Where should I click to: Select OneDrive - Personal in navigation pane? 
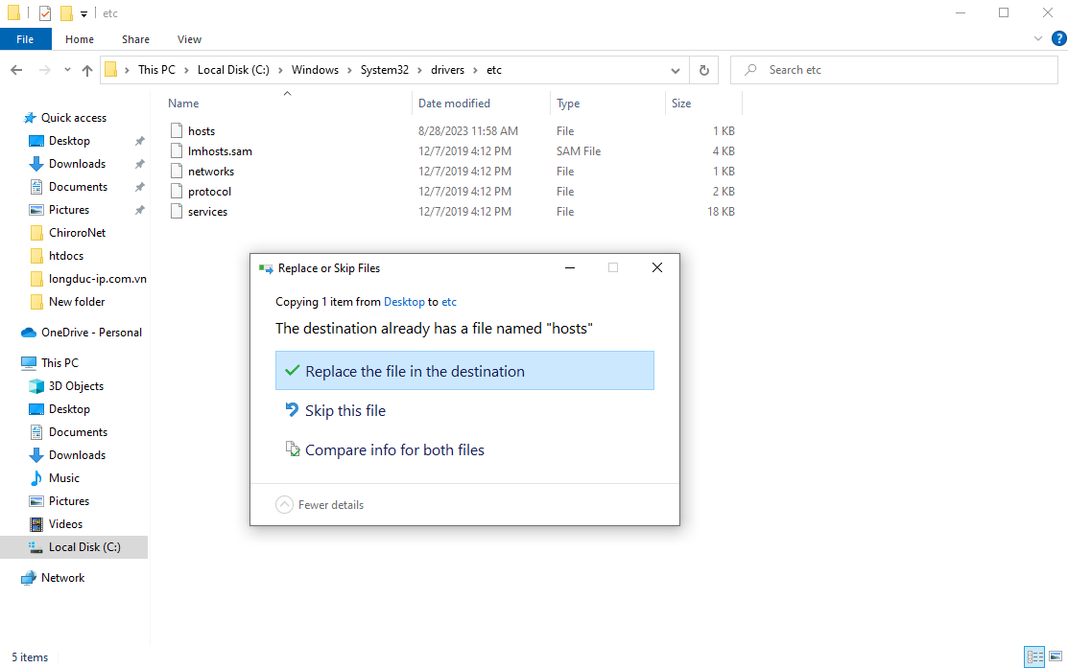click(x=91, y=333)
